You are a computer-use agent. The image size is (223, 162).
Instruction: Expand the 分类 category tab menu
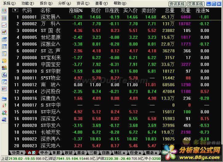coord(17,152)
